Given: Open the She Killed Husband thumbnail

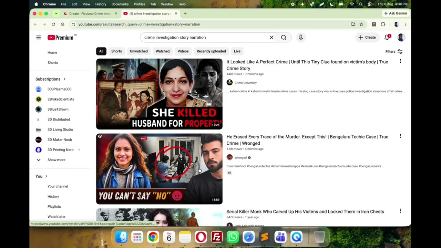Looking at the screenshot, I should [159, 94].
